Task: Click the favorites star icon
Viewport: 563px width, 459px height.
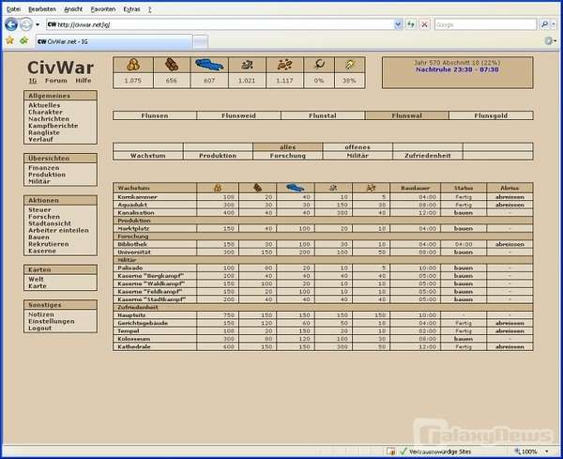Action: [x=9, y=40]
